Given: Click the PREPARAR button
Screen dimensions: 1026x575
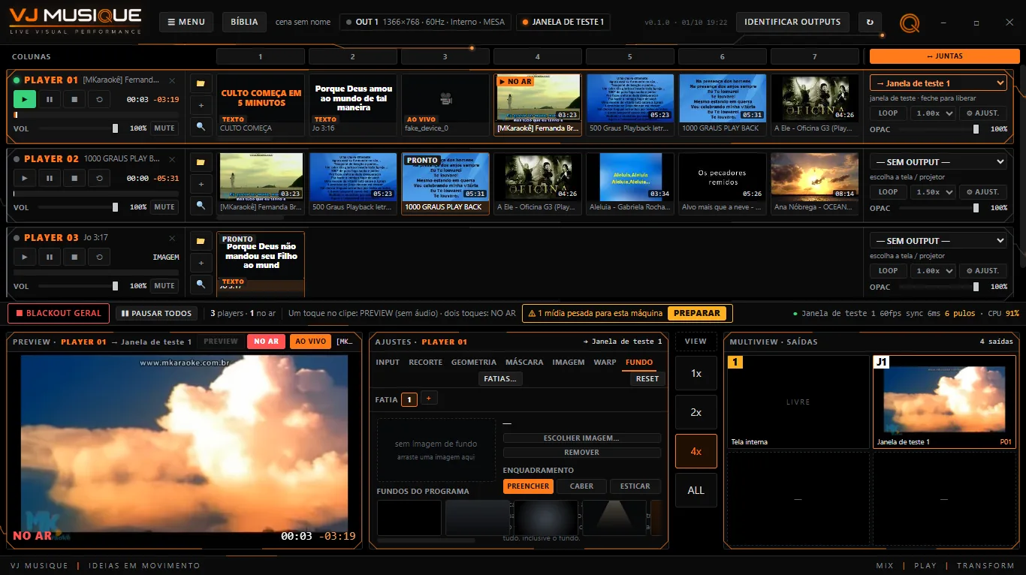Looking at the screenshot, I should point(697,314).
